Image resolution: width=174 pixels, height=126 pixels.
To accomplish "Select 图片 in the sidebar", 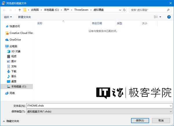I will click(14, 61).
